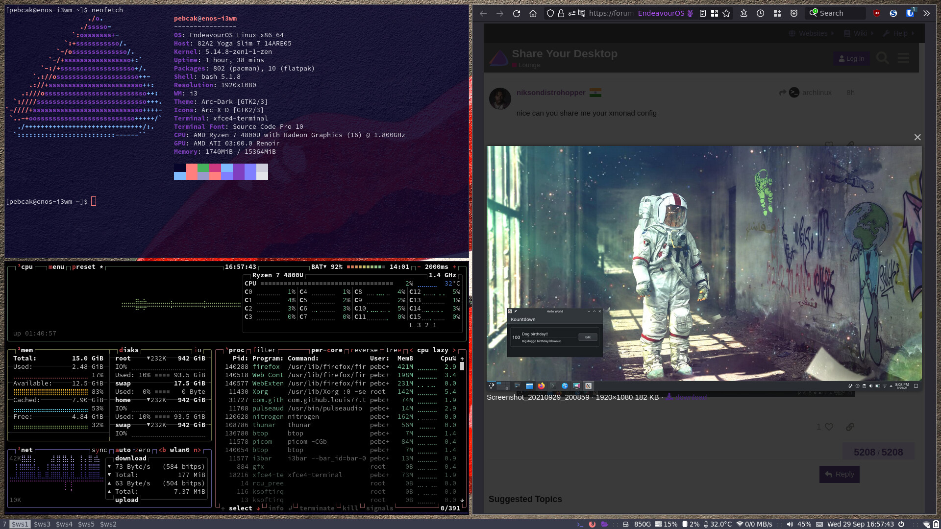The image size is (941, 529).
Task: Open power menu icon in bar
Action: click(901, 524)
